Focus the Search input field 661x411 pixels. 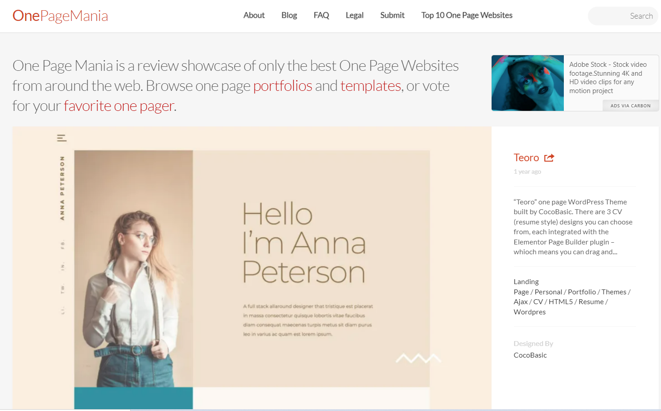(x=623, y=16)
